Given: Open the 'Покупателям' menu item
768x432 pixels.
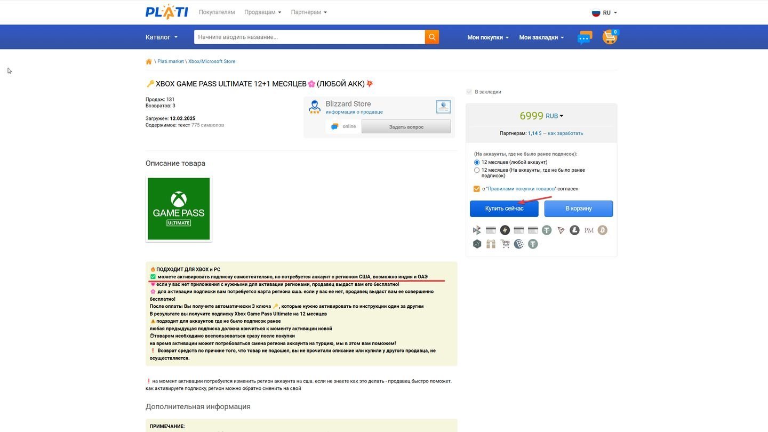Looking at the screenshot, I should pos(217,12).
